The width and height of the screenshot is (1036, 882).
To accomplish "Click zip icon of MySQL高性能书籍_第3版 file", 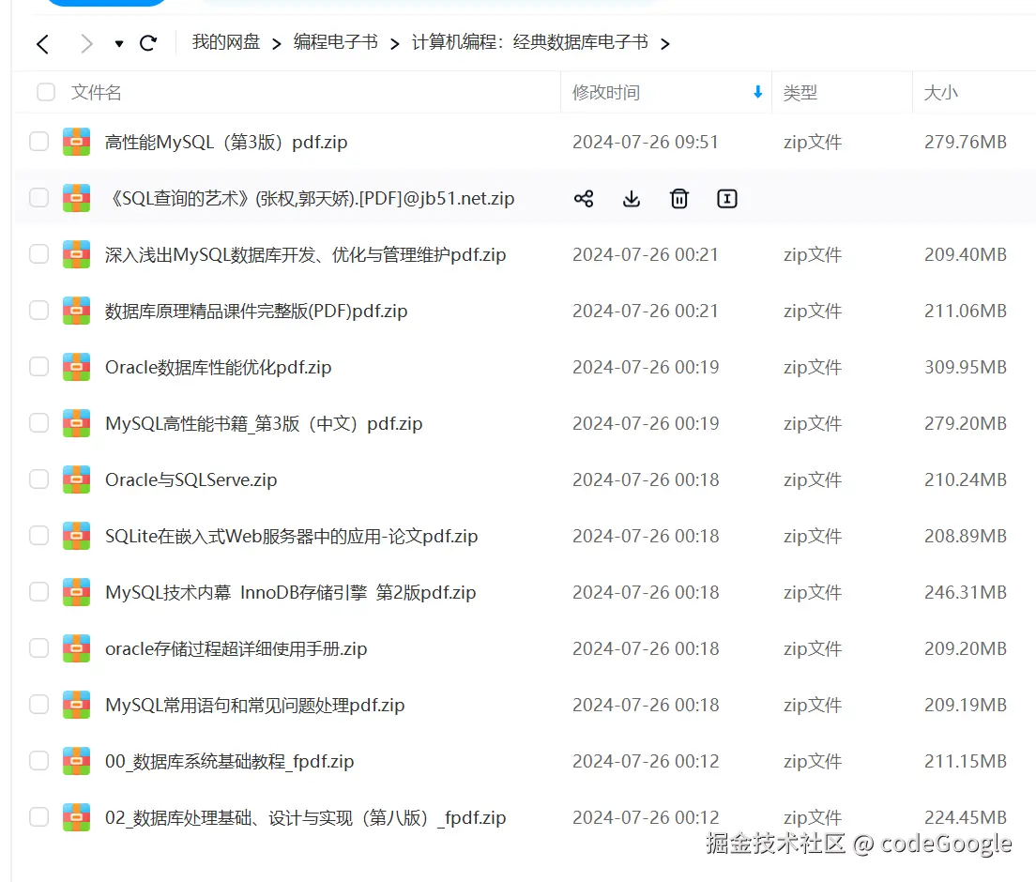I will (77, 423).
